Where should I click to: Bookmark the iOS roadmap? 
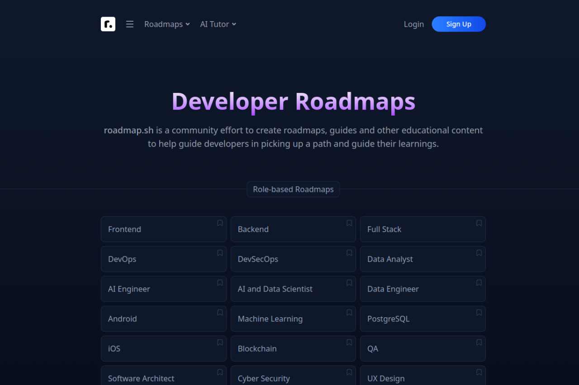220,342
